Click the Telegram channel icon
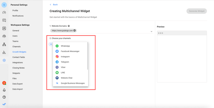 pyautogui.click(x=57, y=62)
